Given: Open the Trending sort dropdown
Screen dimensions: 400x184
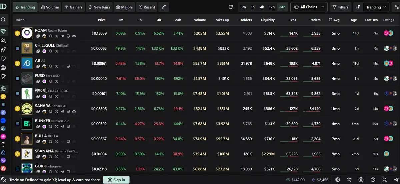Looking at the screenshot, I should click(x=376, y=7).
